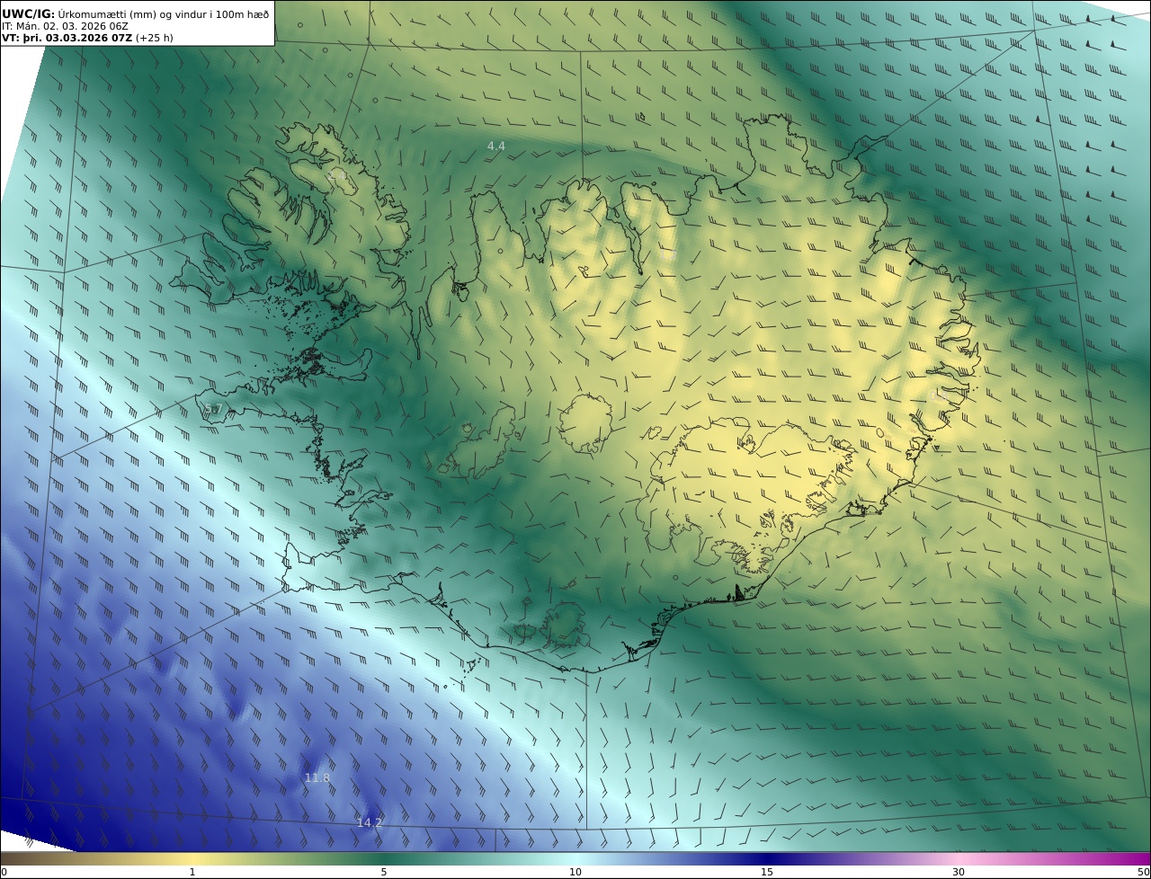Click the colorbar tick label 10
Viewport: 1151px width, 879px height.
pyautogui.click(x=575, y=872)
